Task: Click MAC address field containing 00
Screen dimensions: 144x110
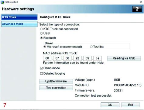Action: tap(47, 58)
